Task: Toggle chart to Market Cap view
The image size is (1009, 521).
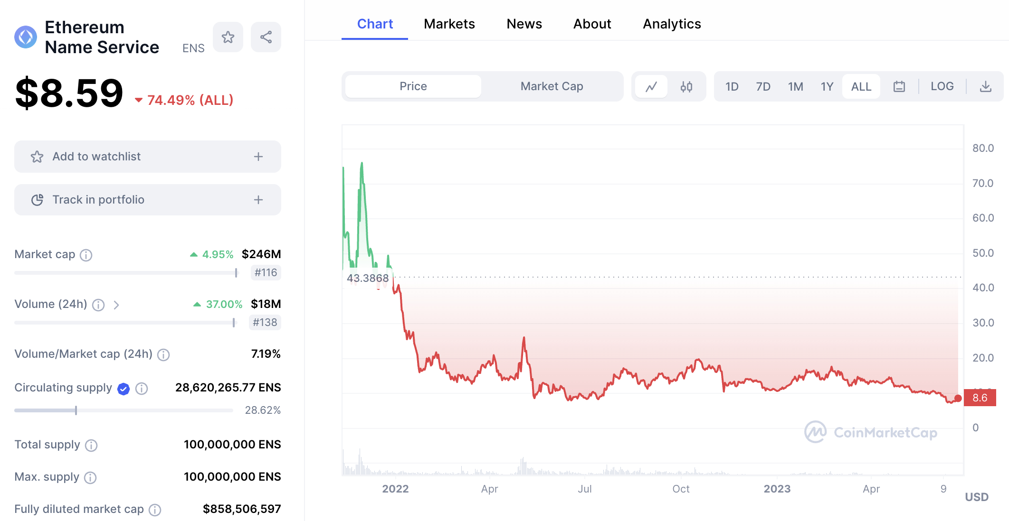Action: click(x=552, y=86)
